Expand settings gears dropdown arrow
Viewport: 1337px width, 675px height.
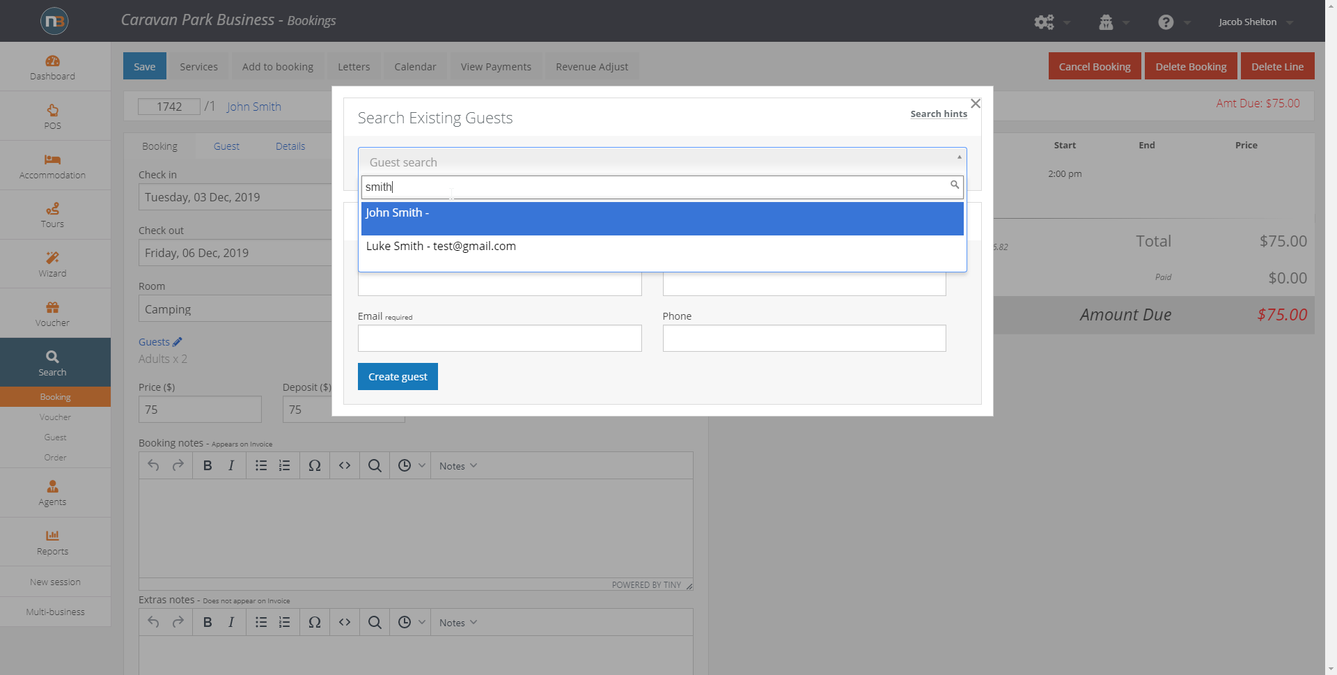(1067, 23)
